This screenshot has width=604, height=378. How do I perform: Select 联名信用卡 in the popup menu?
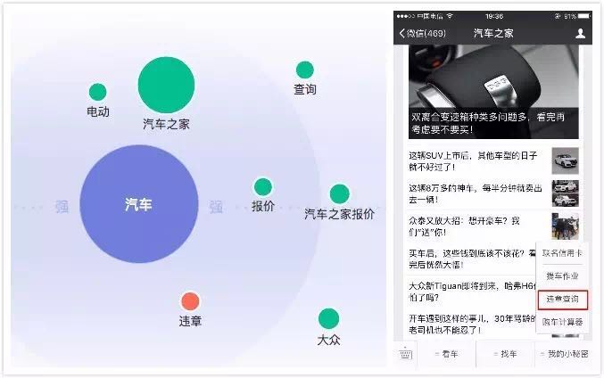pyautogui.click(x=562, y=253)
